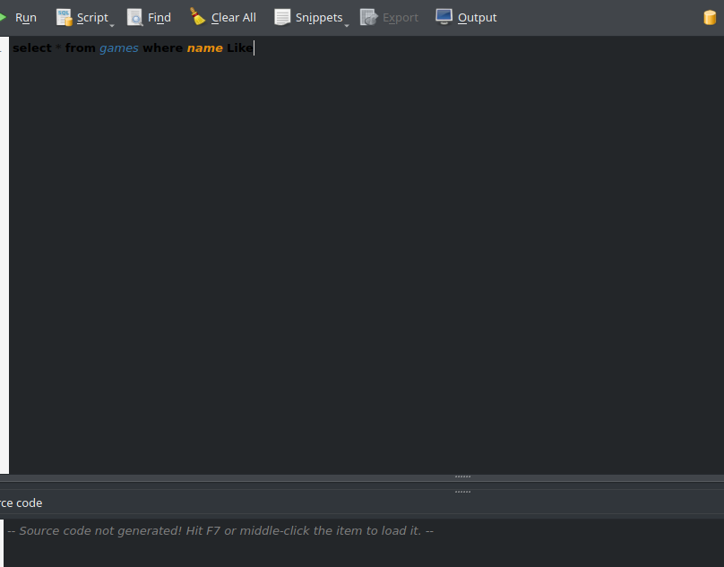Select the Source code panel tab
This screenshot has height=567, width=724.
coord(21,503)
